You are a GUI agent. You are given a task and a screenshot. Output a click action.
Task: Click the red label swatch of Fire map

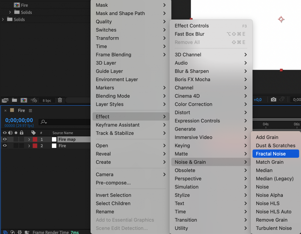[35, 139]
